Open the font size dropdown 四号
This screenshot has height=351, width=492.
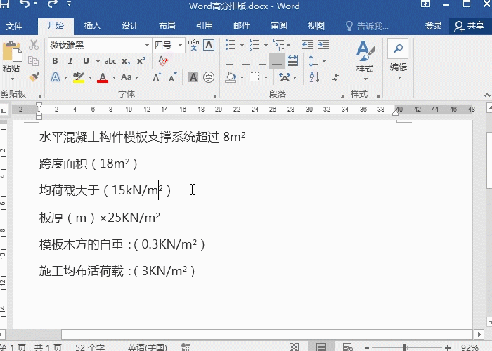pyautogui.click(x=180, y=45)
